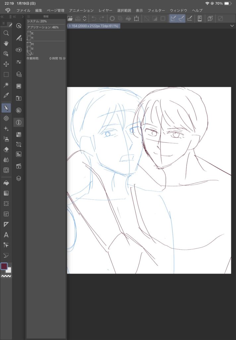Screen dimensions: 236x340
Task: Select the Operation object cube tool
Action: tap(6, 54)
